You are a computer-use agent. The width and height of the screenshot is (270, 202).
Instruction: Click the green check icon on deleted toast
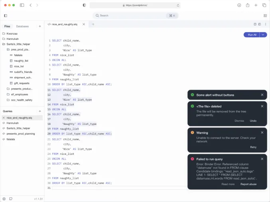(x=192, y=106)
